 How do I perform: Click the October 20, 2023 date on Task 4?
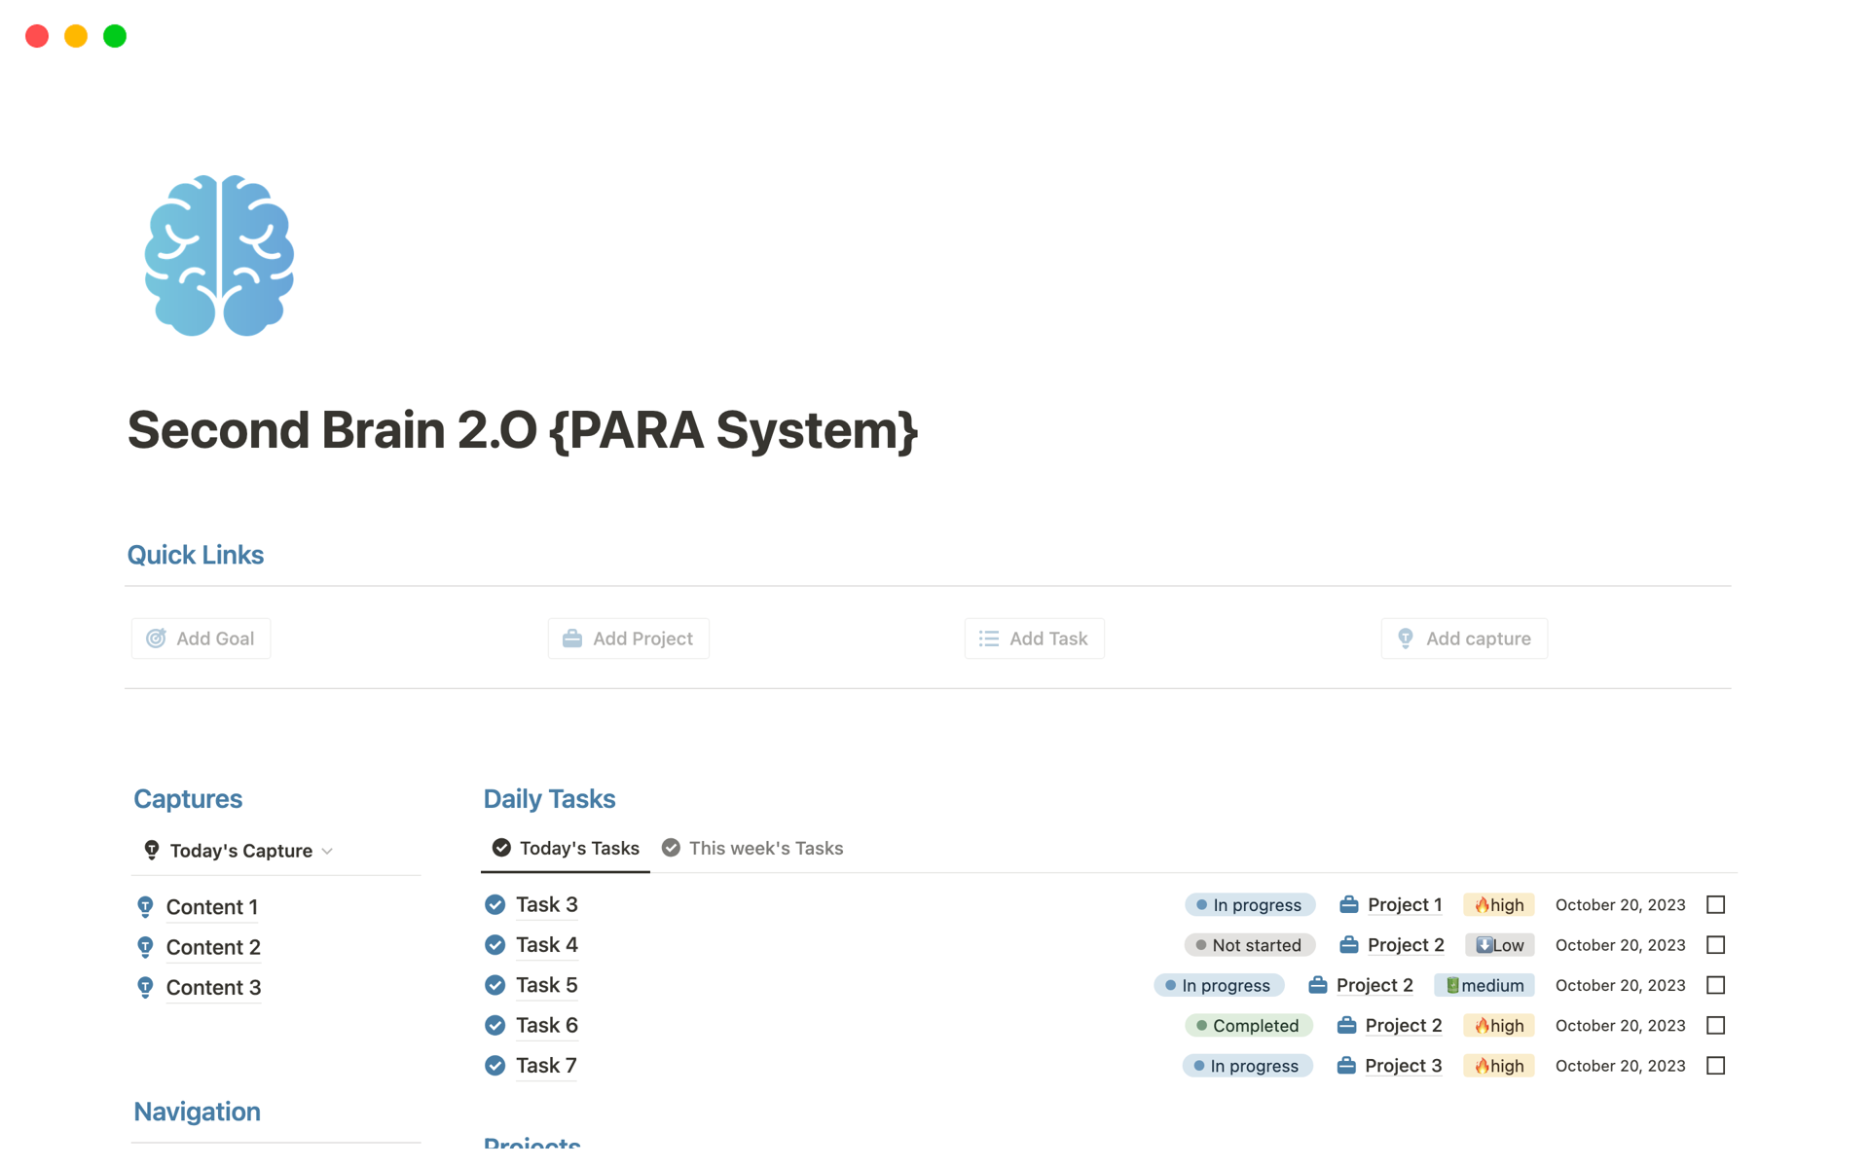(1620, 945)
